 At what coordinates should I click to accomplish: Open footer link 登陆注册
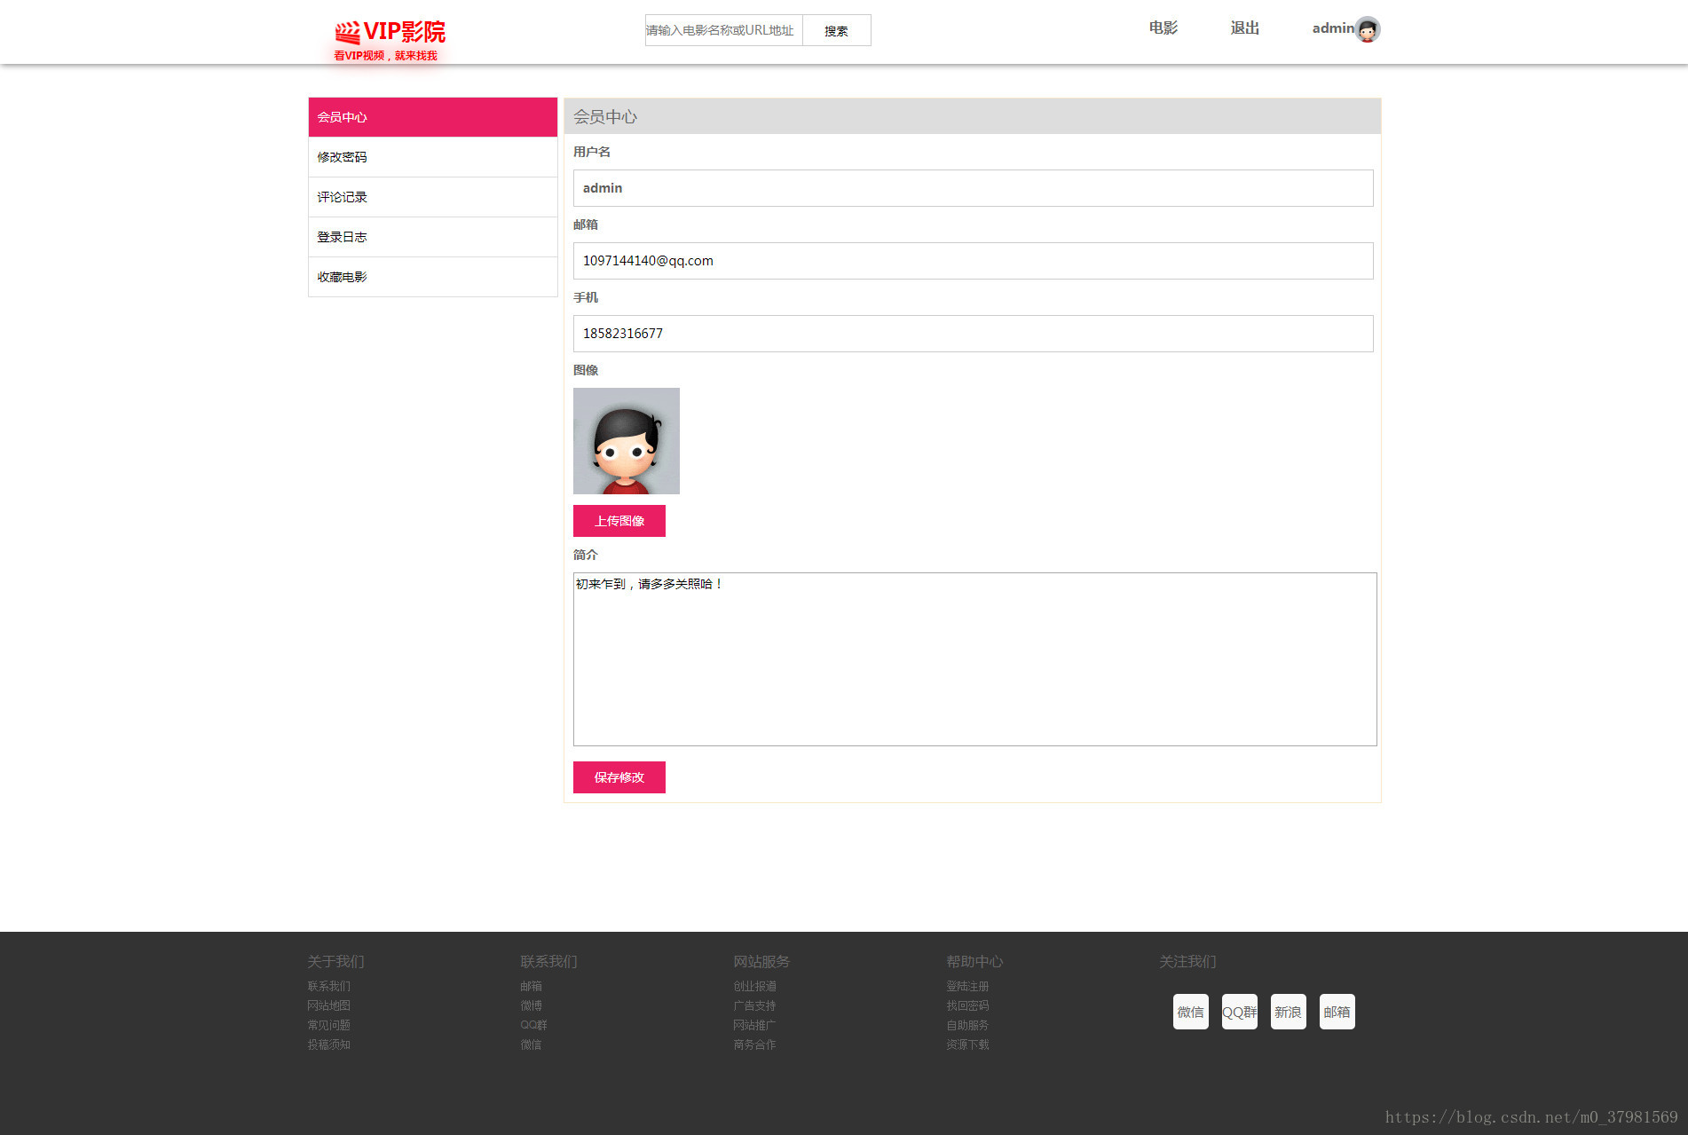pyautogui.click(x=967, y=986)
